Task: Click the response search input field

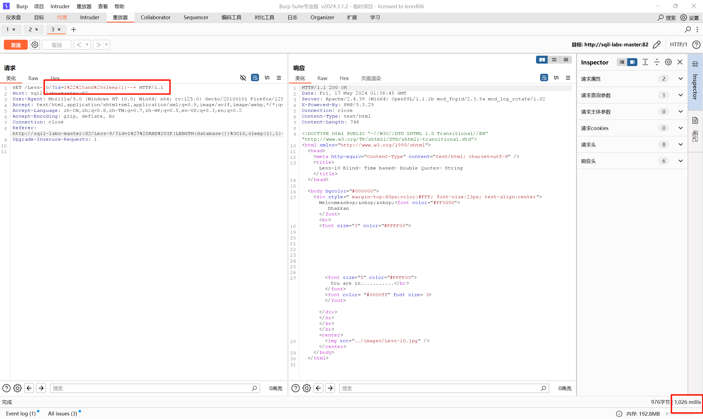Action: pos(444,388)
